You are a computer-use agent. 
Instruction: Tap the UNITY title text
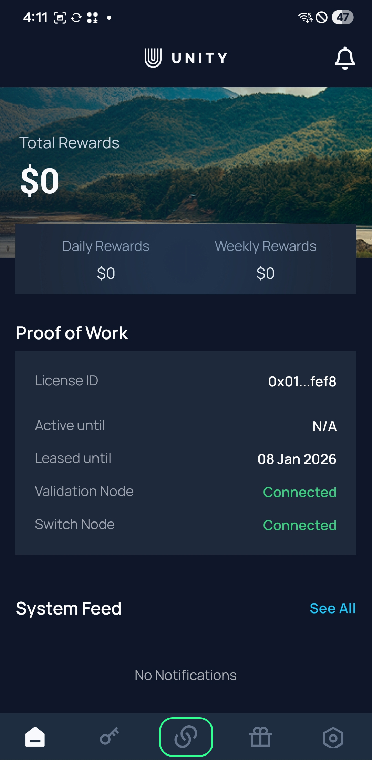coord(199,58)
